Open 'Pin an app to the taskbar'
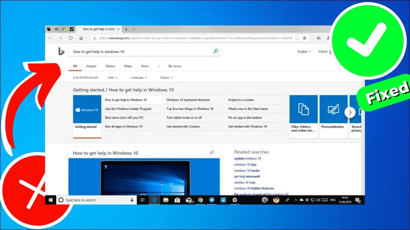The height and width of the screenshot is (230, 410). point(245,118)
